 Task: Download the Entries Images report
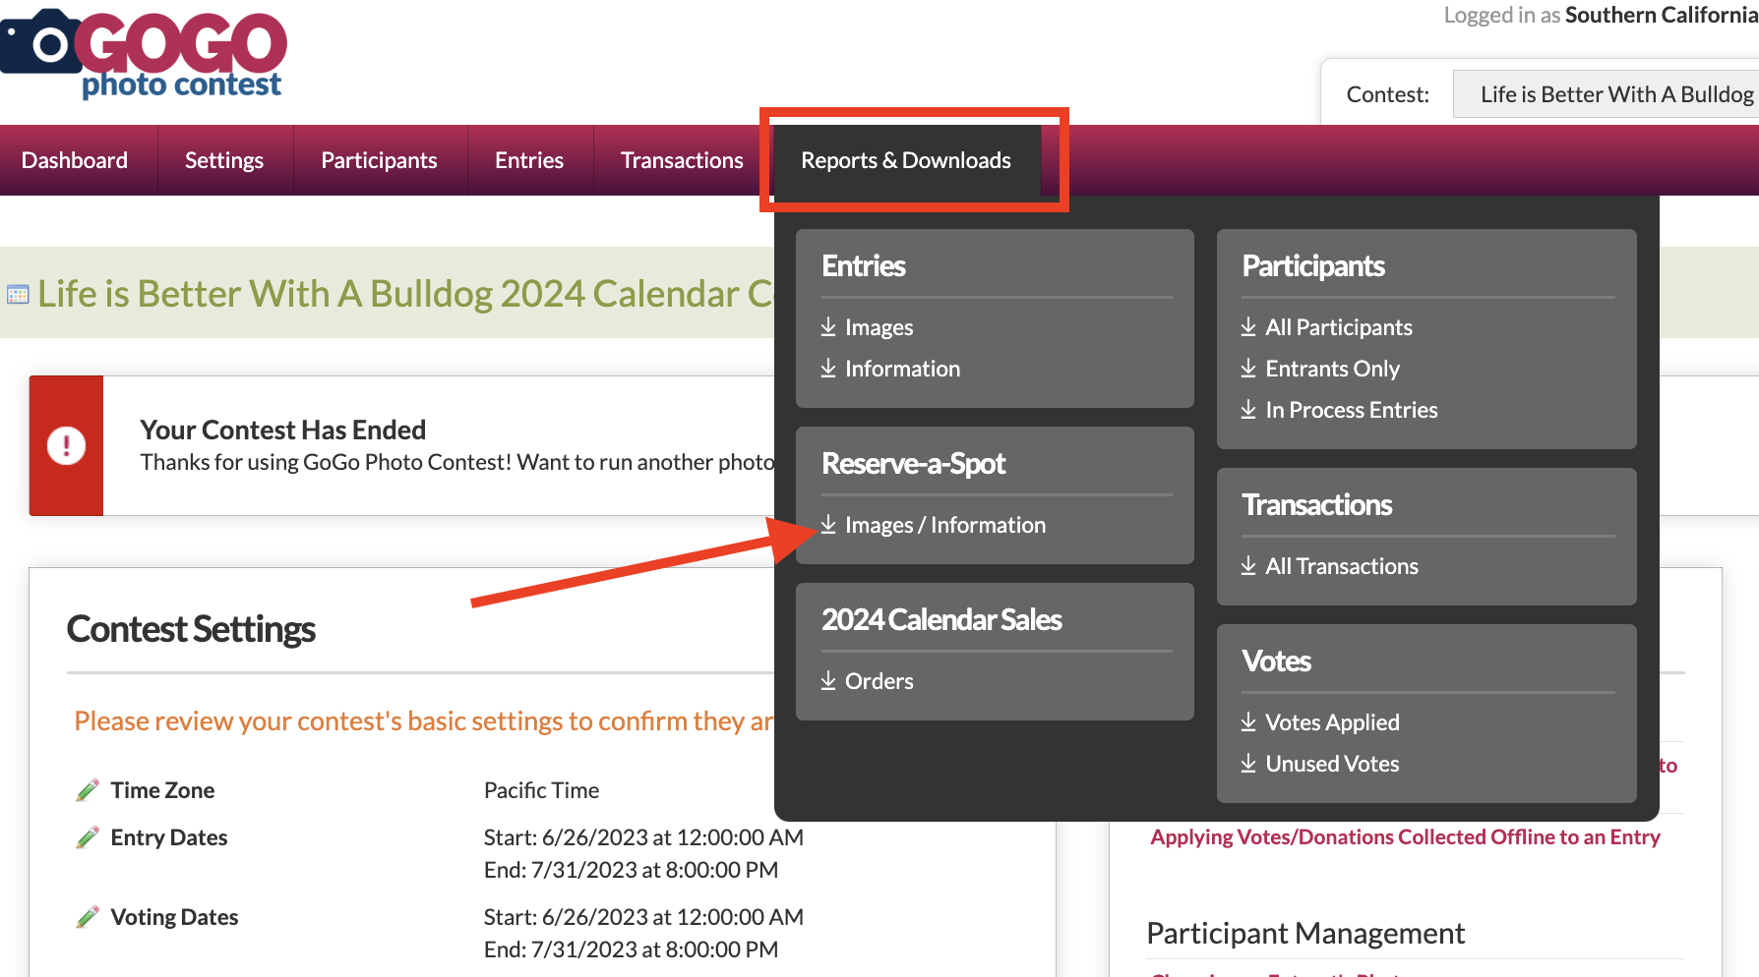click(x=879, y=327)
